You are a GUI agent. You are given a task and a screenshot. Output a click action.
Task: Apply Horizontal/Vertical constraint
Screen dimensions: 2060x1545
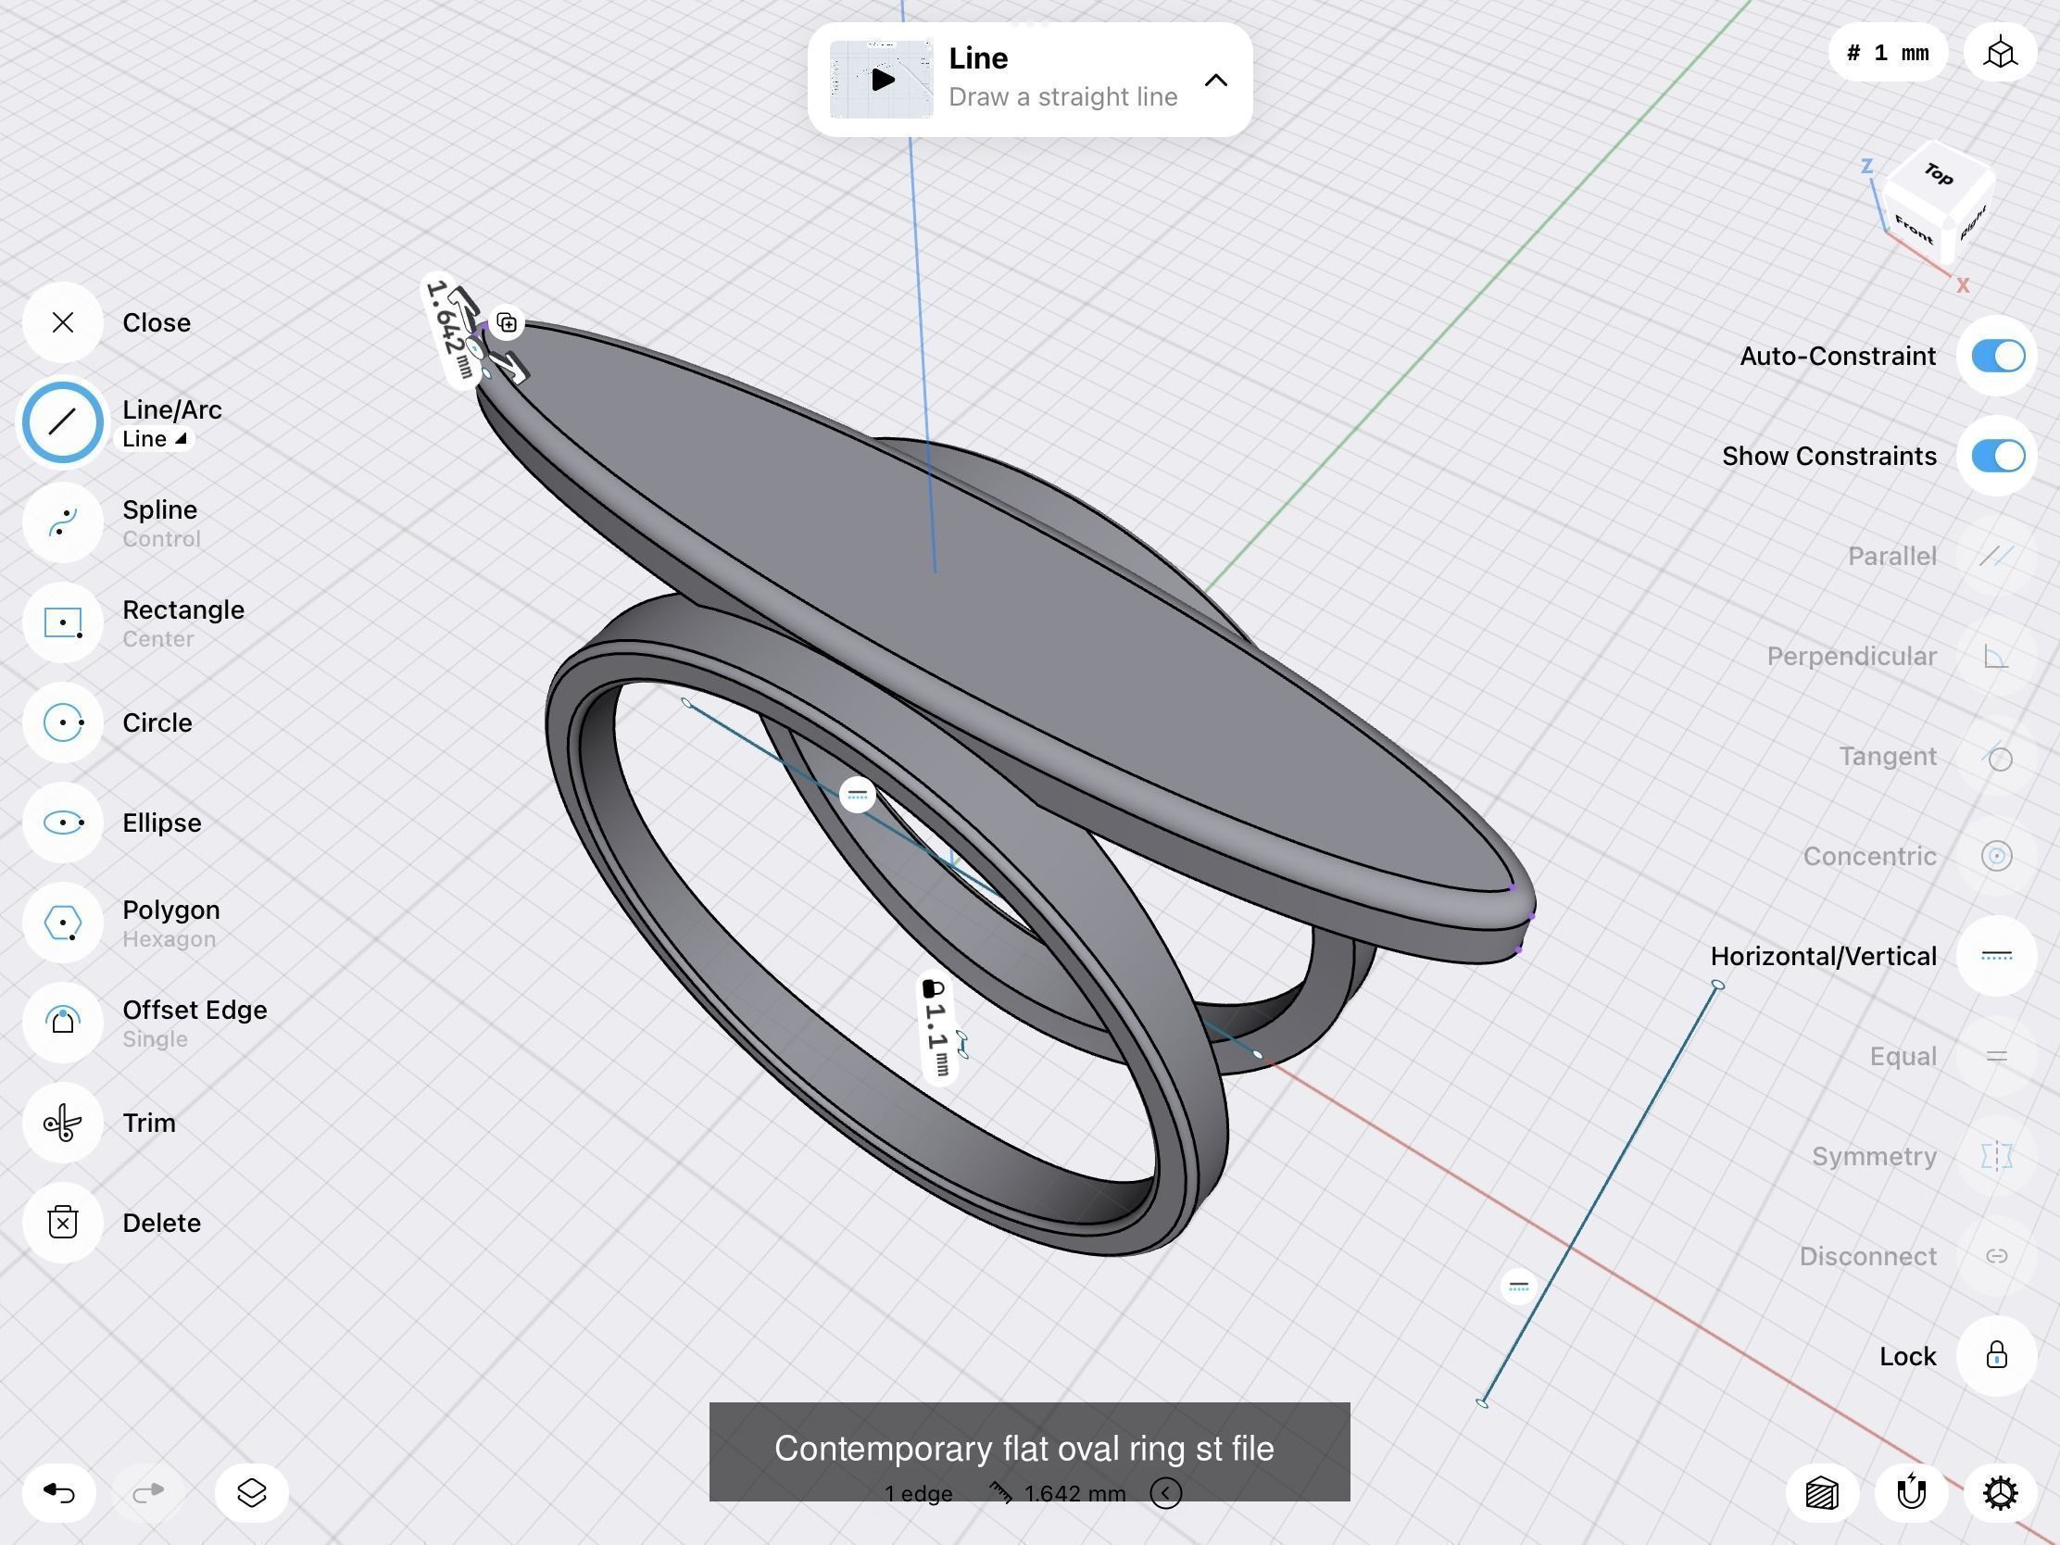[x=1997, y=956]
